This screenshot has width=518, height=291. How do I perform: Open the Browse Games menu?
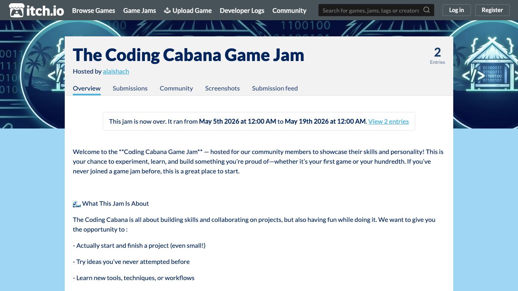93,11
